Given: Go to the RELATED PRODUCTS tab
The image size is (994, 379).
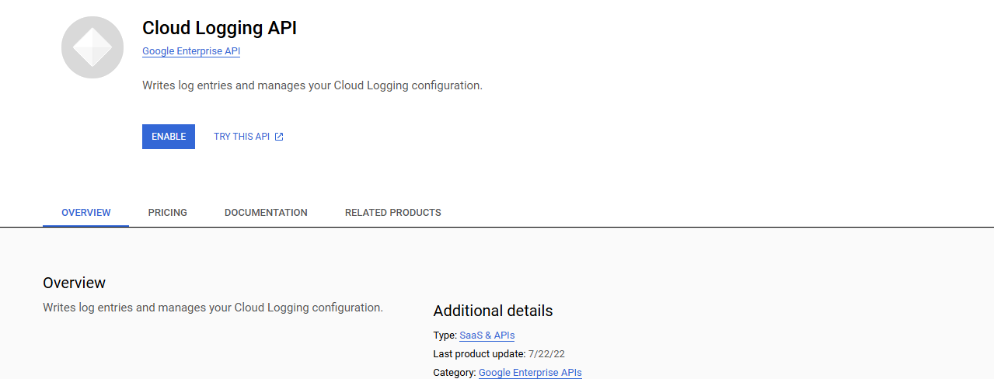Looking at the screenshot, I should (x=393, y=212).
